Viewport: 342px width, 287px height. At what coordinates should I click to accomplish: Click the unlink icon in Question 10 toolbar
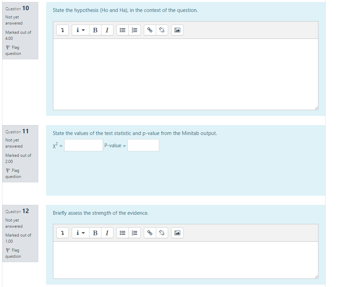coord(162,30)
